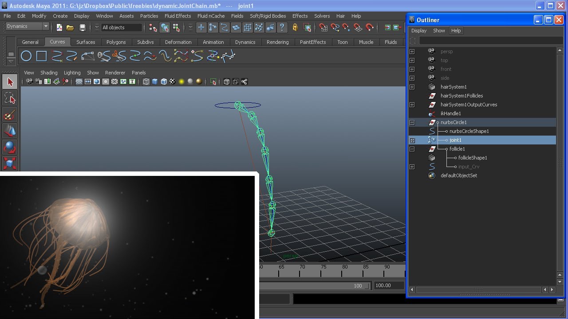Expand the input_Crv node
The width and height of the screenshot is (568, 319).
[412, 167]
